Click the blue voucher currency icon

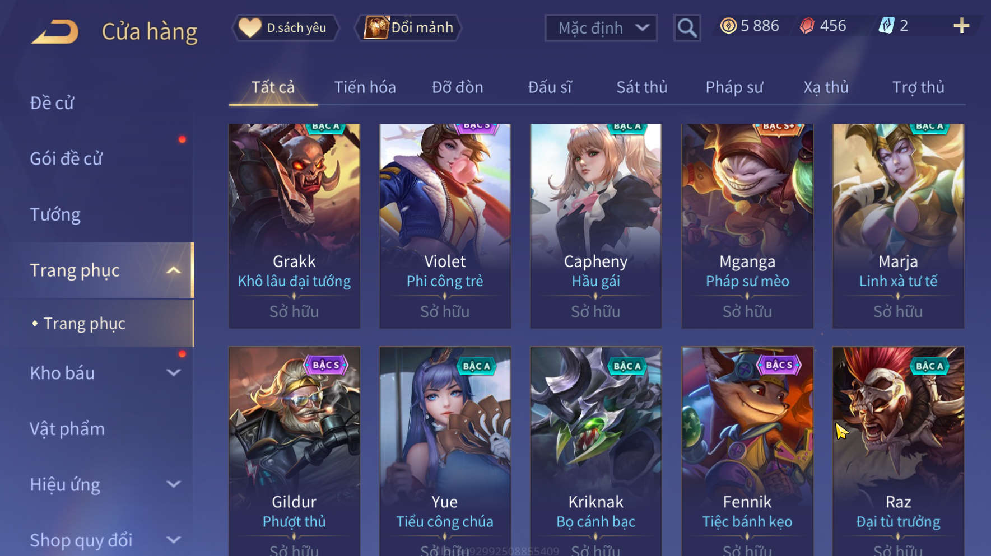pyautogui.click(x=886, y=26)
